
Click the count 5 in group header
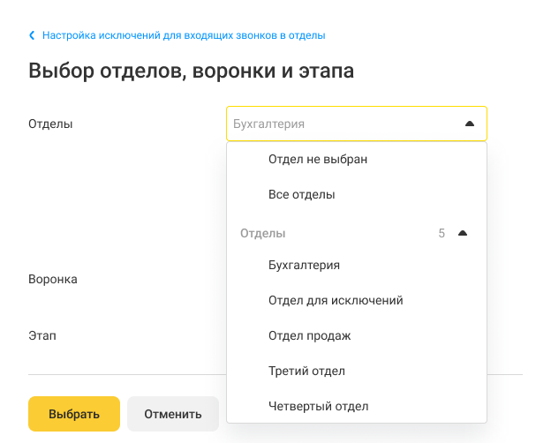pyautogui.click(x=442, y=233)
